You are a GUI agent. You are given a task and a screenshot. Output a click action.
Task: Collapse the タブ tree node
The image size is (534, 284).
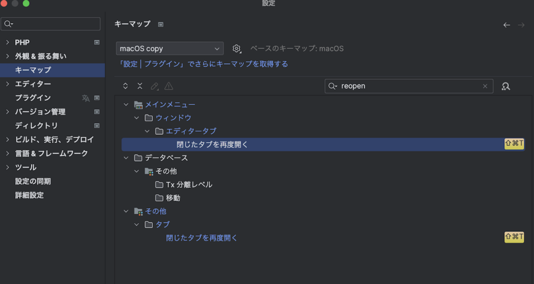pos(137,224)
